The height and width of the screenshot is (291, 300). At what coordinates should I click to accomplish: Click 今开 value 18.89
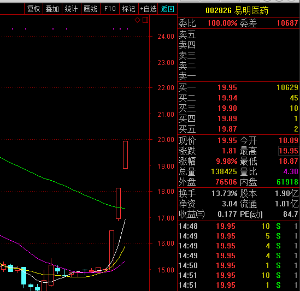(x=289, y=140)
